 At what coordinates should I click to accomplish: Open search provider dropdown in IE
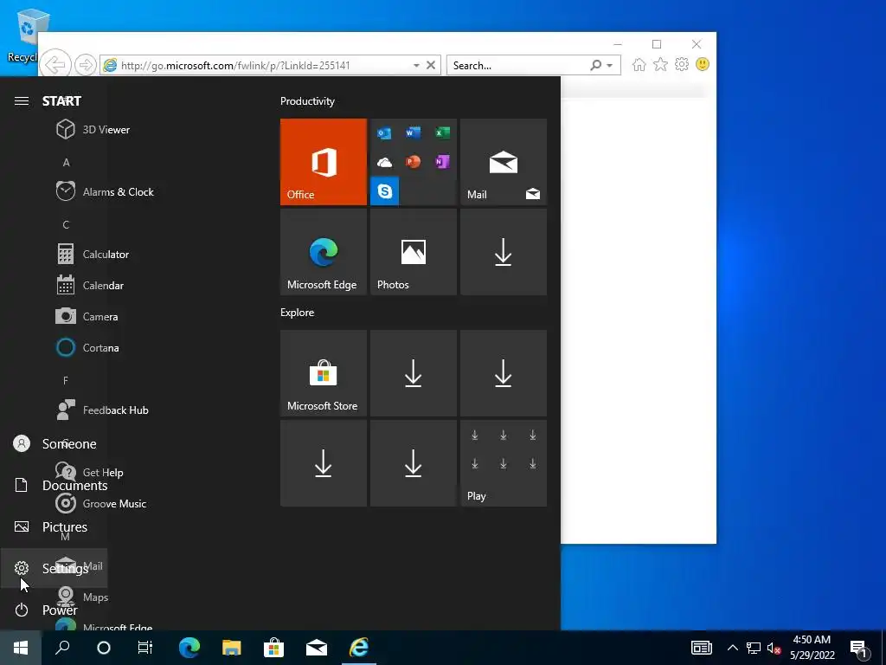(610, 66)
